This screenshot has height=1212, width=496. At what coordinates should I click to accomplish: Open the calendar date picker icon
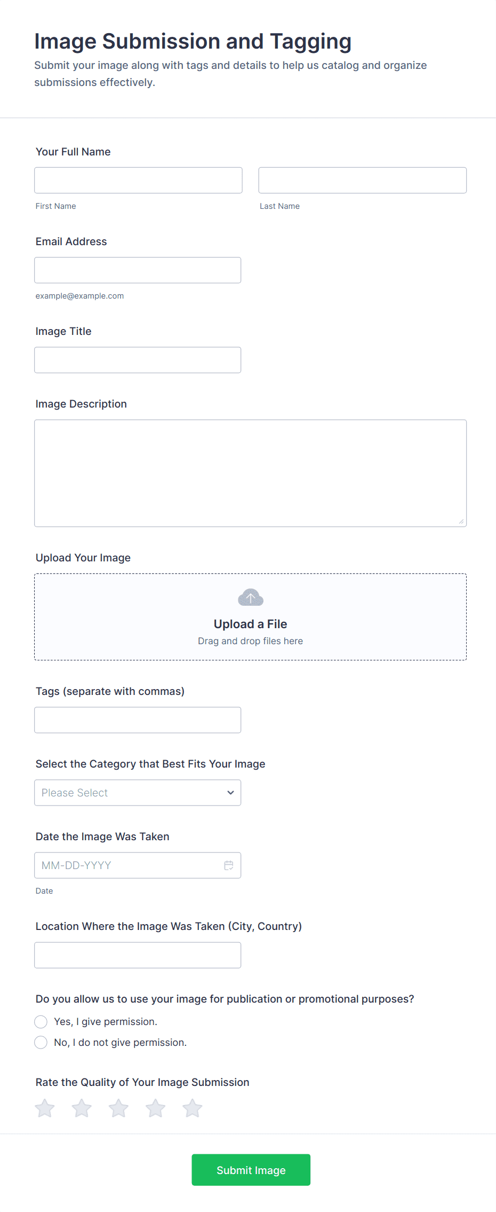(x=229, y=865)
